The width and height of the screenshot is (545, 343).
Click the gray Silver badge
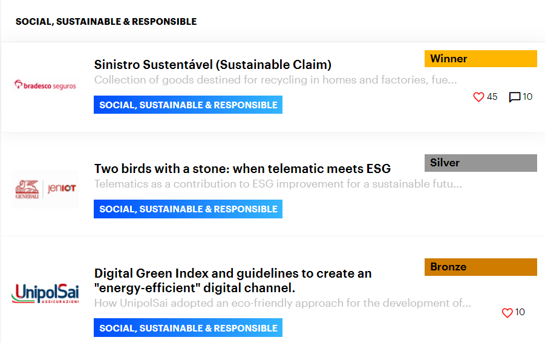[480, 163]
